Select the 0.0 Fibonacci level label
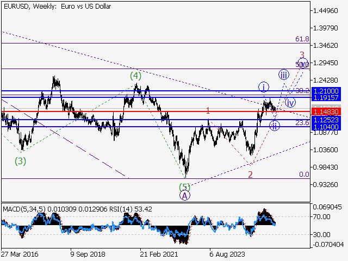The width and height of the screenshot is (348, 261). coord(304,175)
